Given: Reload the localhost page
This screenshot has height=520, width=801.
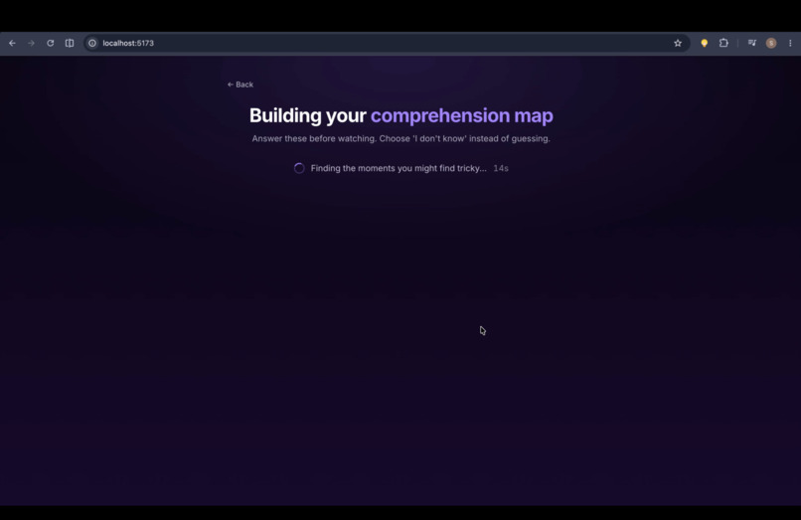Looking at the screenshot, I should coord(50,44).
